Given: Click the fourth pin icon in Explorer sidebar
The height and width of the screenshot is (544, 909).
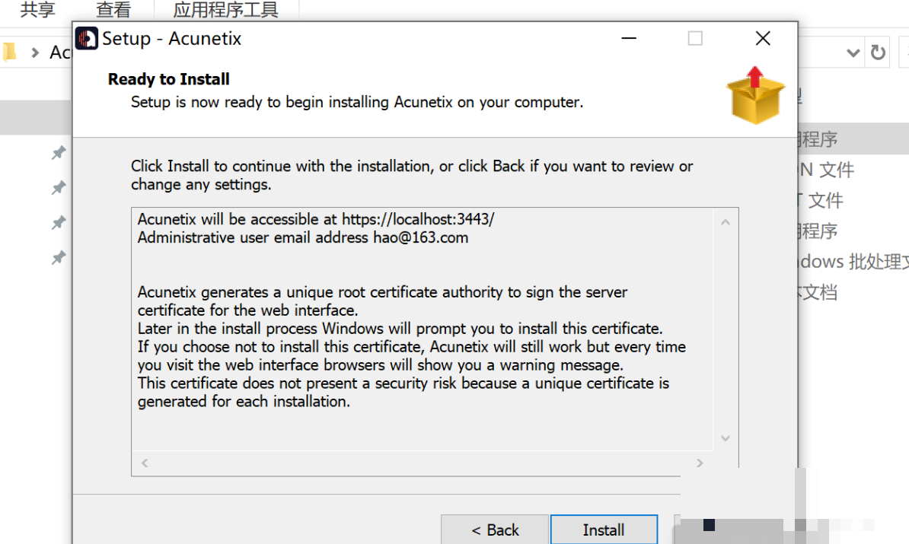Looking at the screenshot, I should pos(59,257).
